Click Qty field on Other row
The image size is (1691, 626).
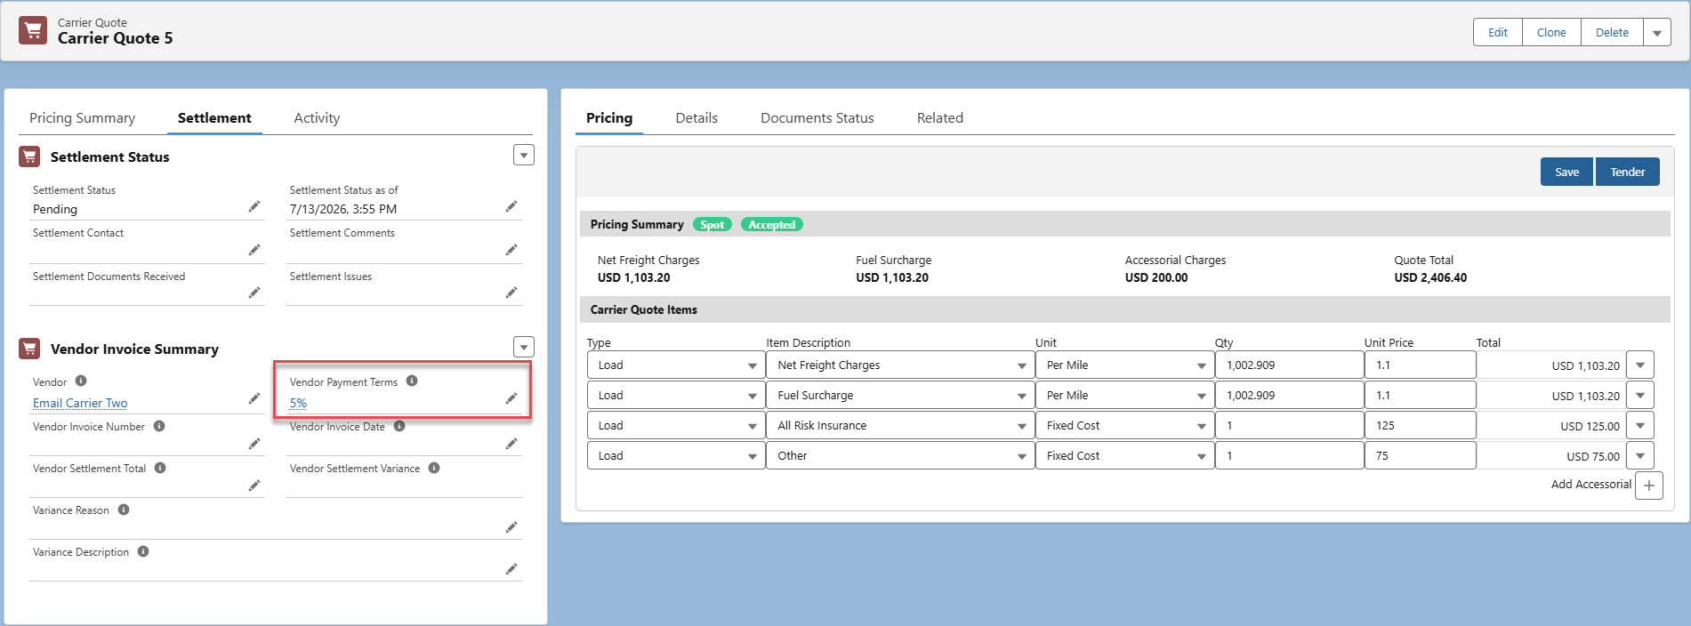point(1289,456)
